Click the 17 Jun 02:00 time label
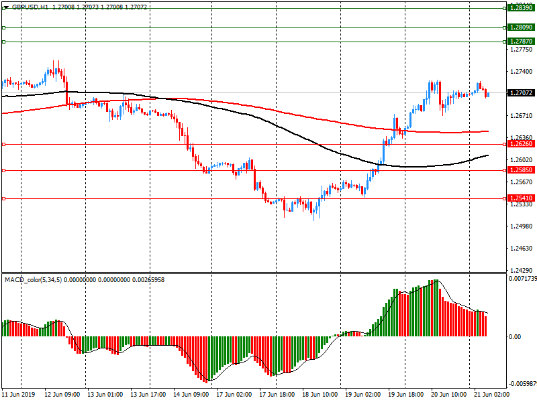Image resolution: width=537 pixels, height=402 pixels. (x=234, y=395)
